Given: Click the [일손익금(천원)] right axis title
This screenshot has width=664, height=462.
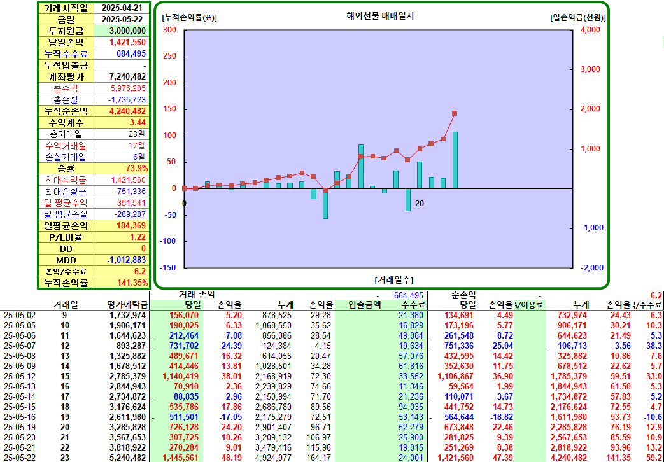Looking at the screenshot, I should [577, 18].
